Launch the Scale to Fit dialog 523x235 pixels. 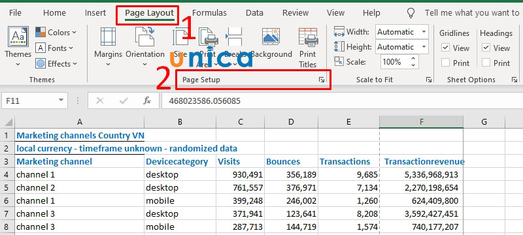pyautogui.click(x=429, y=80)
